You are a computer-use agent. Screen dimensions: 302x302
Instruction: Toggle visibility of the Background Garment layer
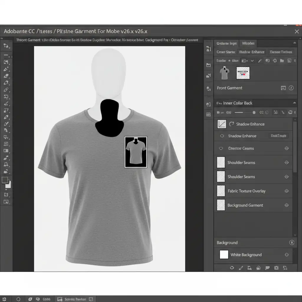point(286,205)
